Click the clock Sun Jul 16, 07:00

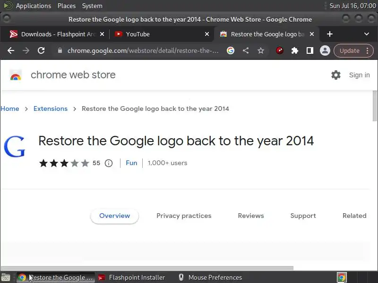(352, 6)
